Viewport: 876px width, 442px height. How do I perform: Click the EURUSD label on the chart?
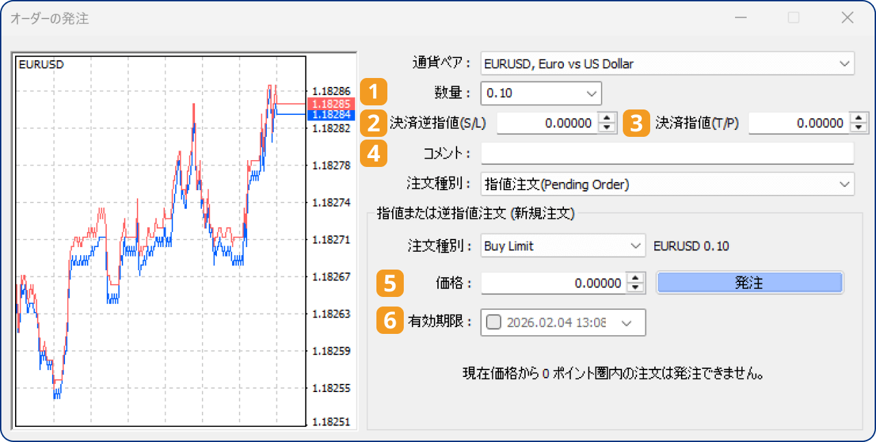40,64
